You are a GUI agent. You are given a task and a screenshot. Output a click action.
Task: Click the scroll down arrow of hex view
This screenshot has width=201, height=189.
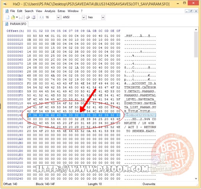point(196,178)
